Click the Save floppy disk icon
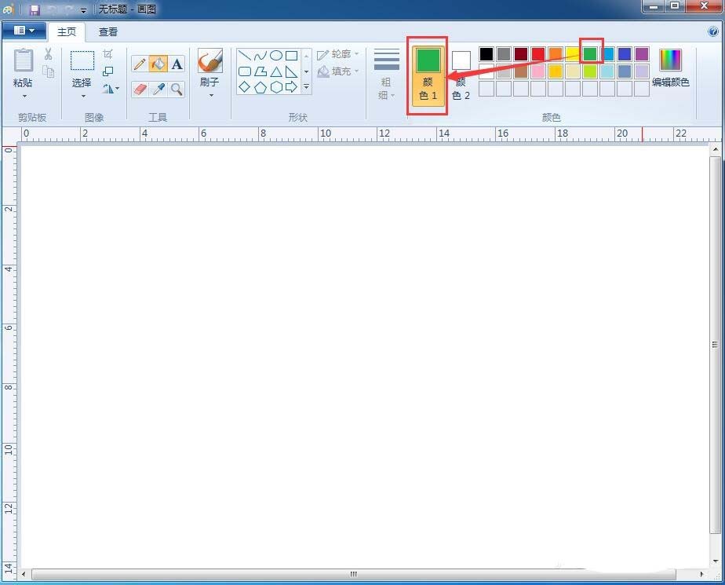 (35, 10)
